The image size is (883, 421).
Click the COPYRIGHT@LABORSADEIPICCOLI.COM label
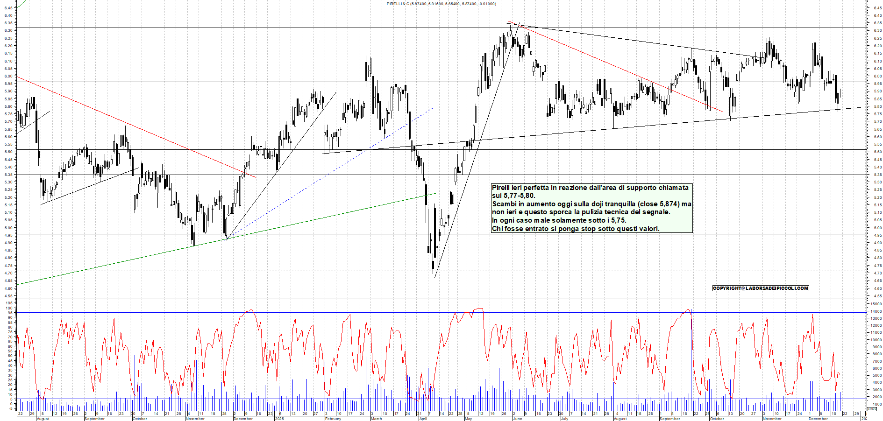click(760, 288)
